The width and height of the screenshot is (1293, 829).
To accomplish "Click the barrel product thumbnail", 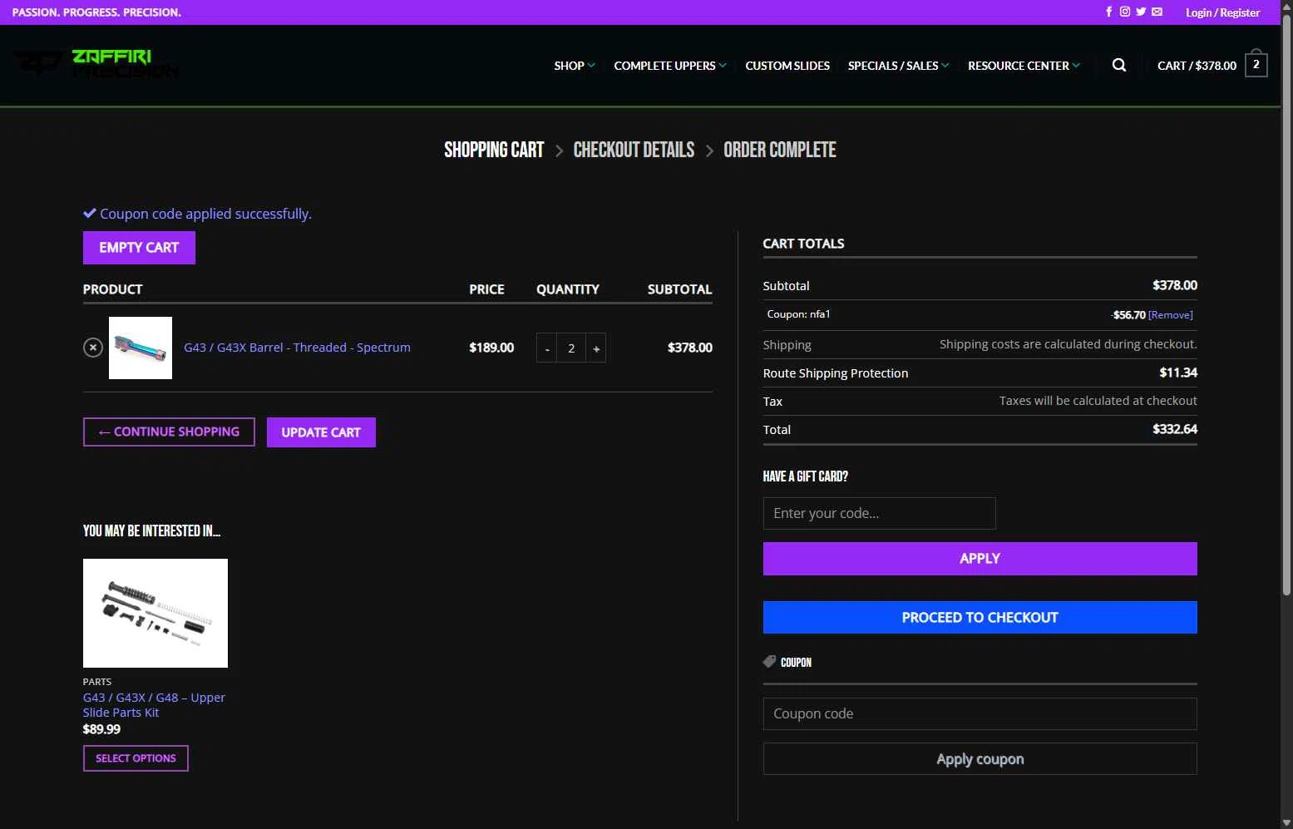I will click(x=141, y=348).
